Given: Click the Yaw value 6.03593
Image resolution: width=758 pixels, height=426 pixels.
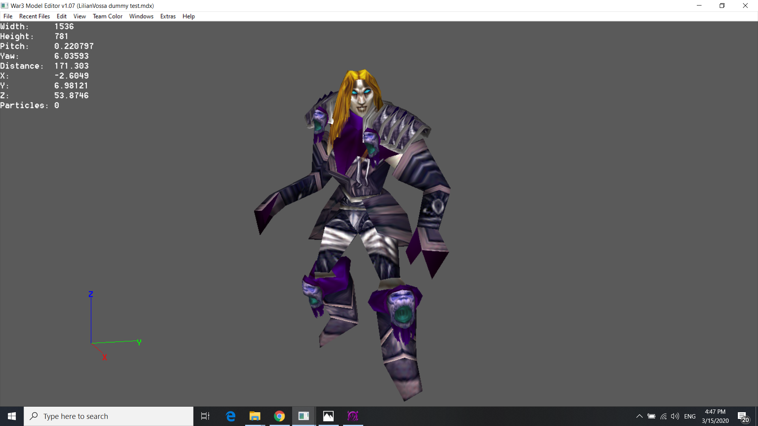Looking at the screenshot, I should tap(71, 56).
